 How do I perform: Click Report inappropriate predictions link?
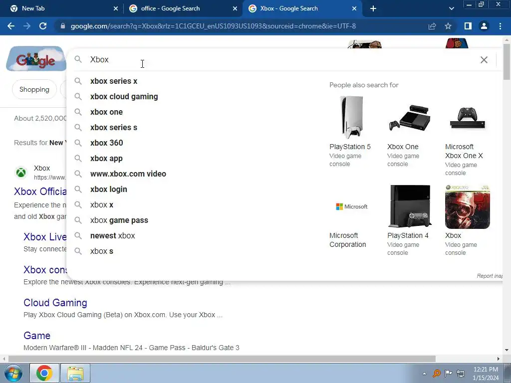click(x=490, y=276)
